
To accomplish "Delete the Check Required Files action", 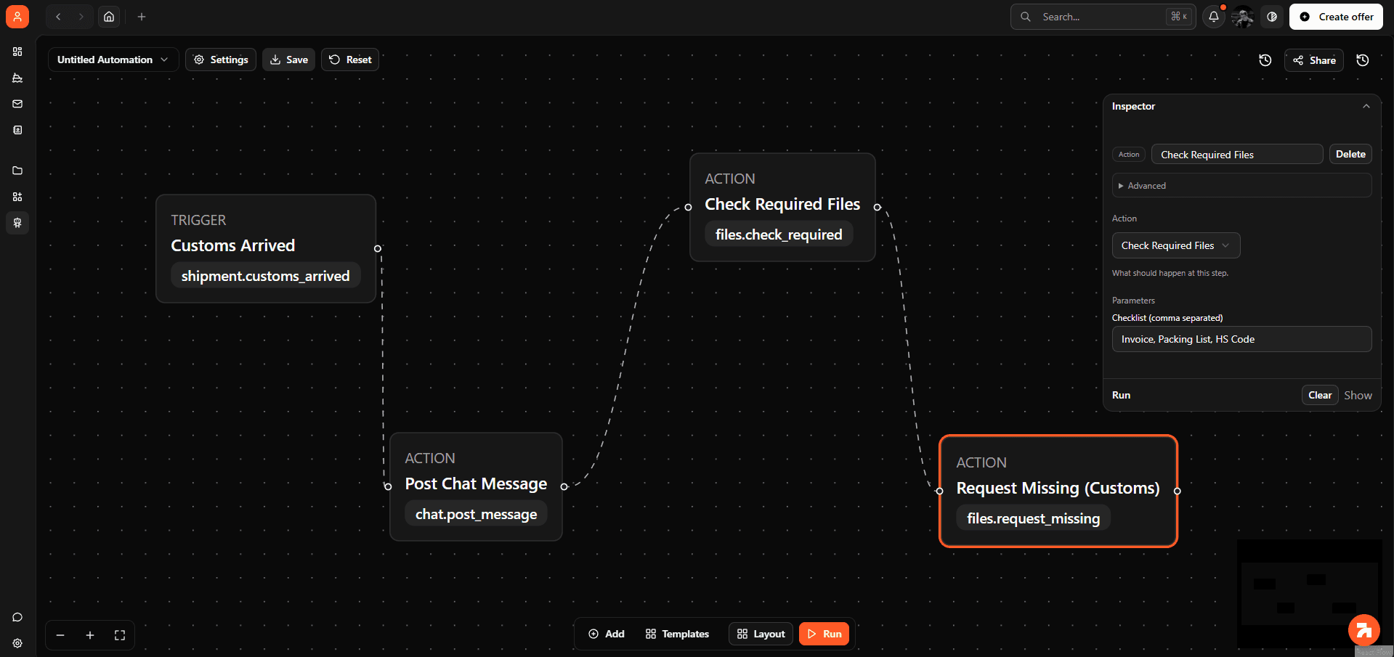I will coord(1350,154).
